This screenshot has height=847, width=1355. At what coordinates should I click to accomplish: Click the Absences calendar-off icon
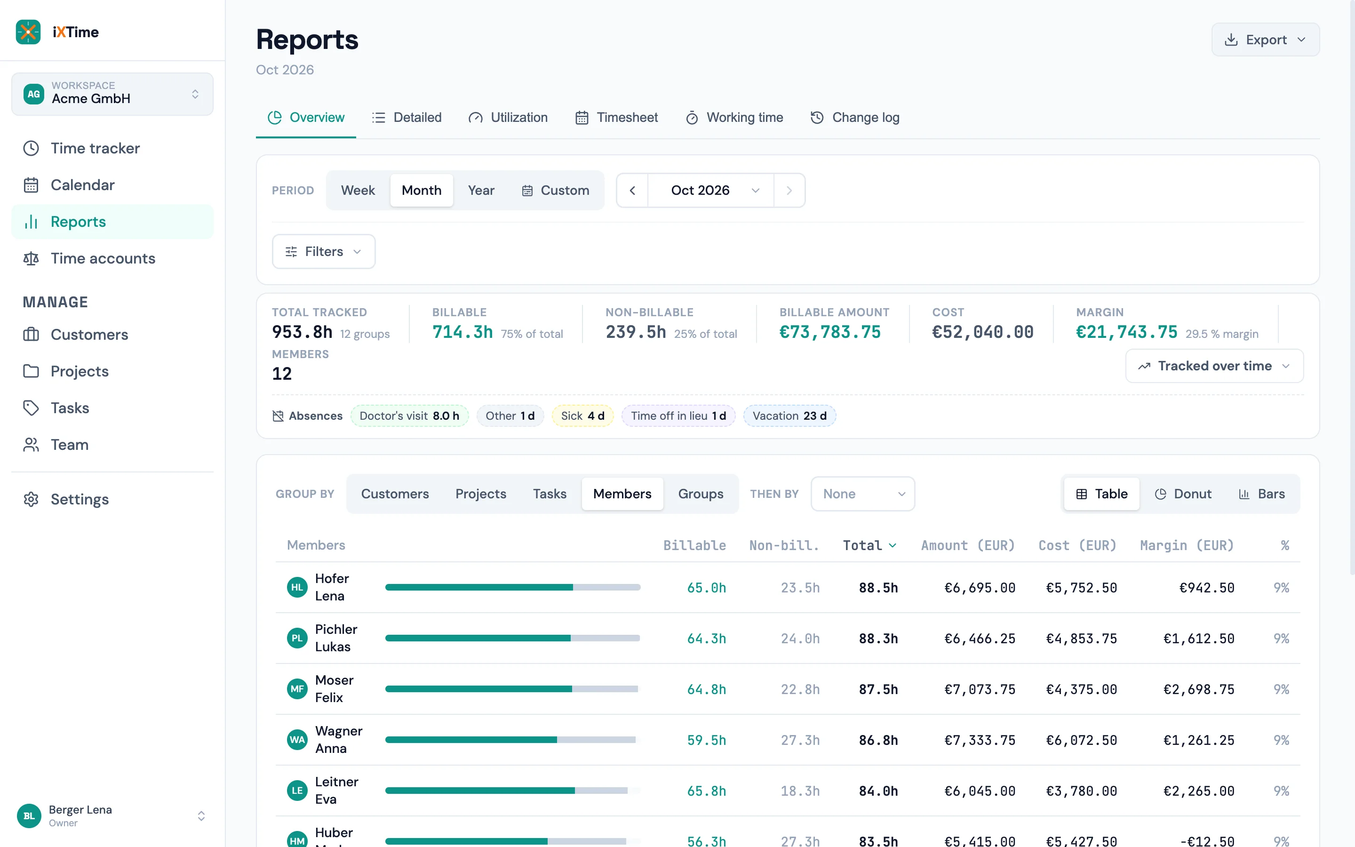coord(278,416)
